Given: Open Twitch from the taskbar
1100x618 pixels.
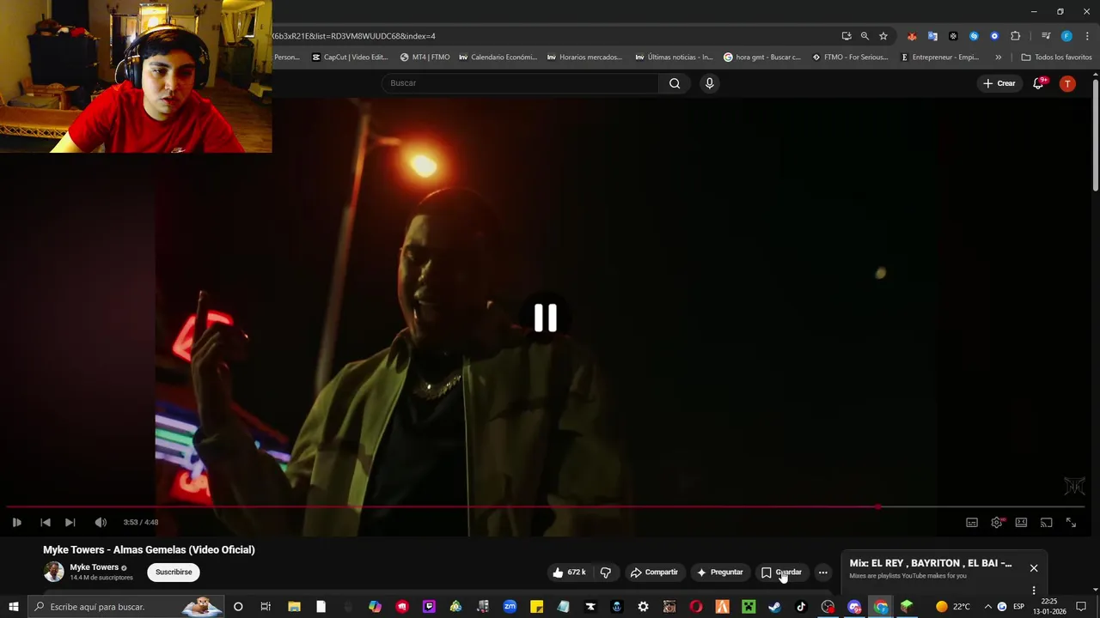Looking at the screenshot, I should (x=429, y=607).
